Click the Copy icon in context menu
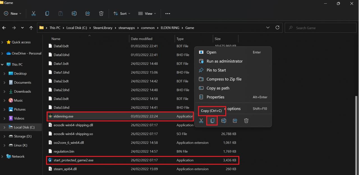The width and height of the screenshot is (359, 175). coord(212,121)
